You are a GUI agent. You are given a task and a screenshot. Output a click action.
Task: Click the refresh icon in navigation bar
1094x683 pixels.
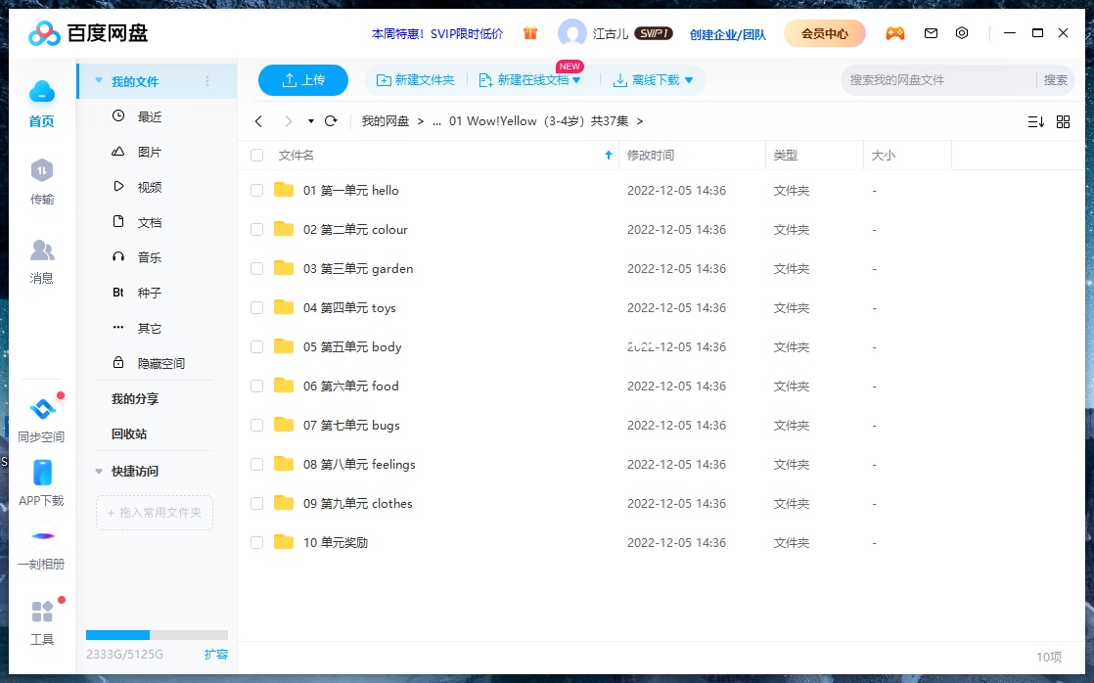(331, 120)
